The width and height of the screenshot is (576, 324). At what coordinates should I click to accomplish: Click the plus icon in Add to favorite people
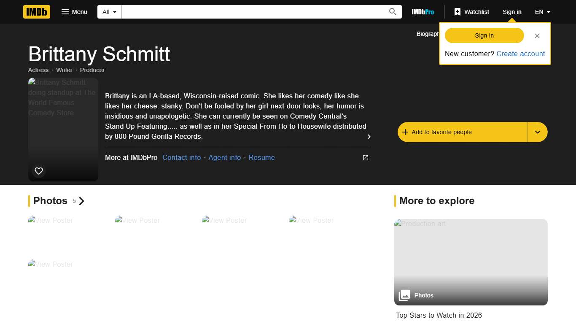[405, 132]
